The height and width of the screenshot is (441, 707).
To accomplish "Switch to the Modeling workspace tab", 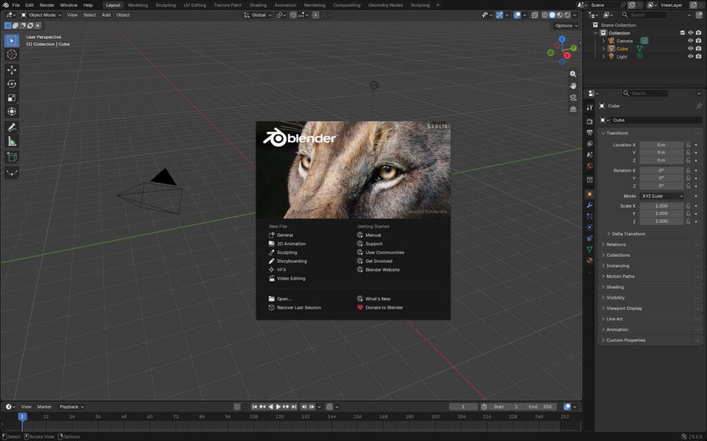I will 138,5.
